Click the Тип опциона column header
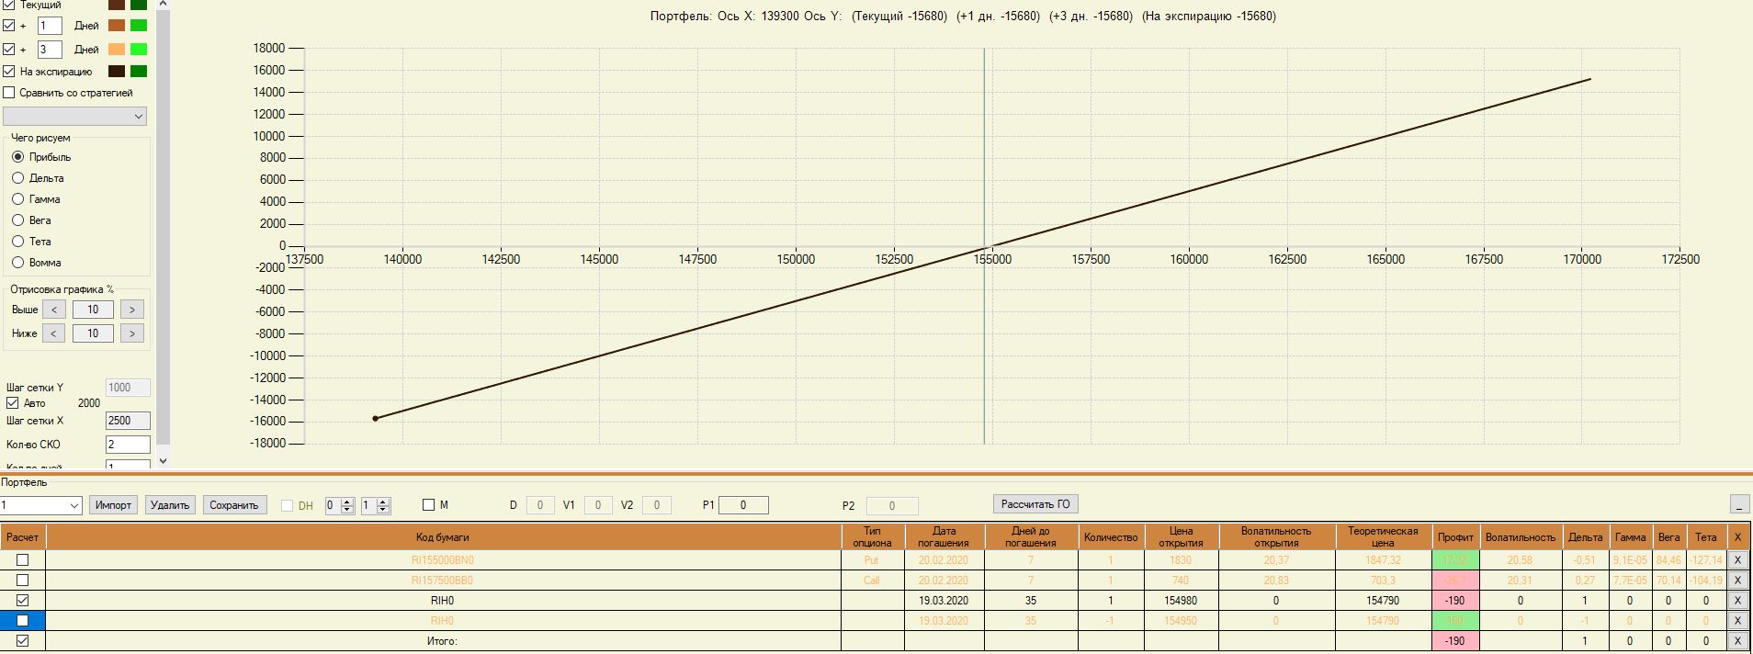The image size is (1753, 654). point(873,537)
